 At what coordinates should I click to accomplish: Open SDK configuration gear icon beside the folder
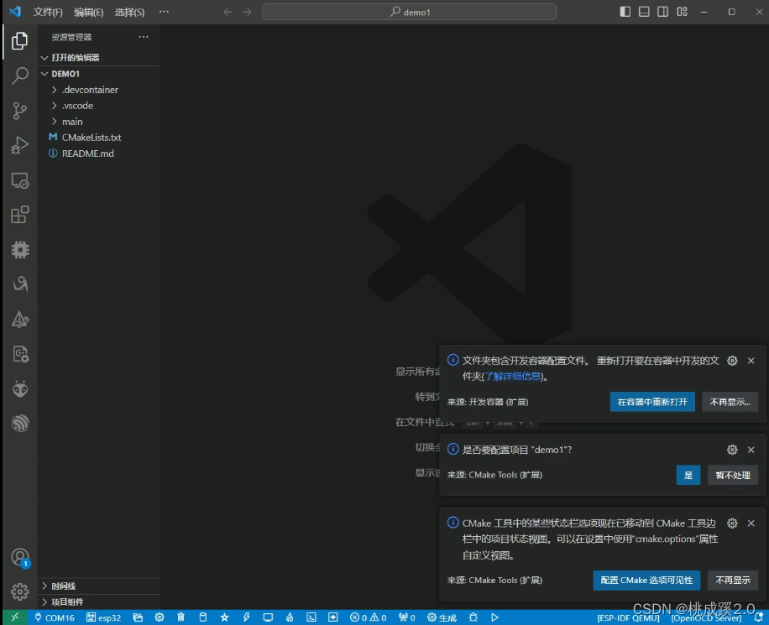[160, 617]
